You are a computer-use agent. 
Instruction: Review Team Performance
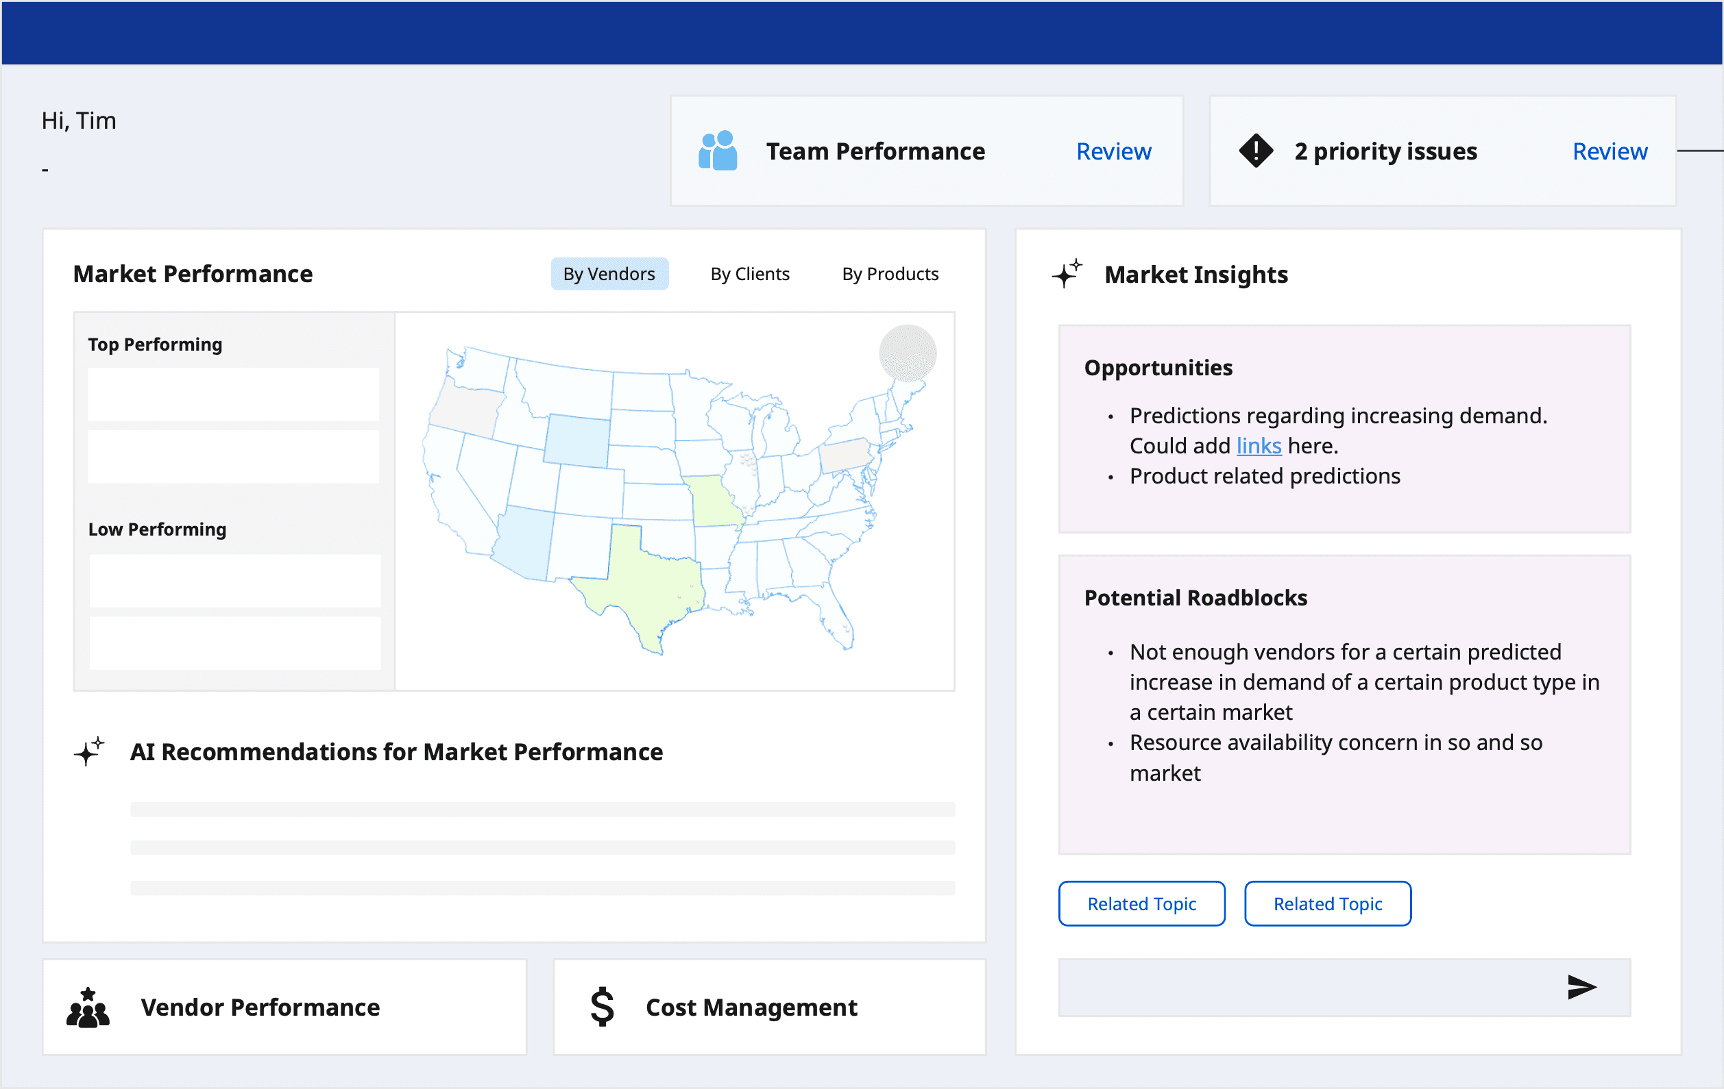coord(1113,151)
